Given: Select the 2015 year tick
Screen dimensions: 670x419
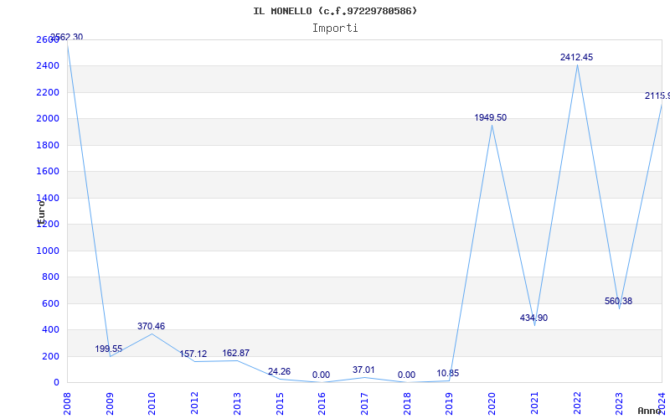Looking at the screenshot, I should [280, 403].
